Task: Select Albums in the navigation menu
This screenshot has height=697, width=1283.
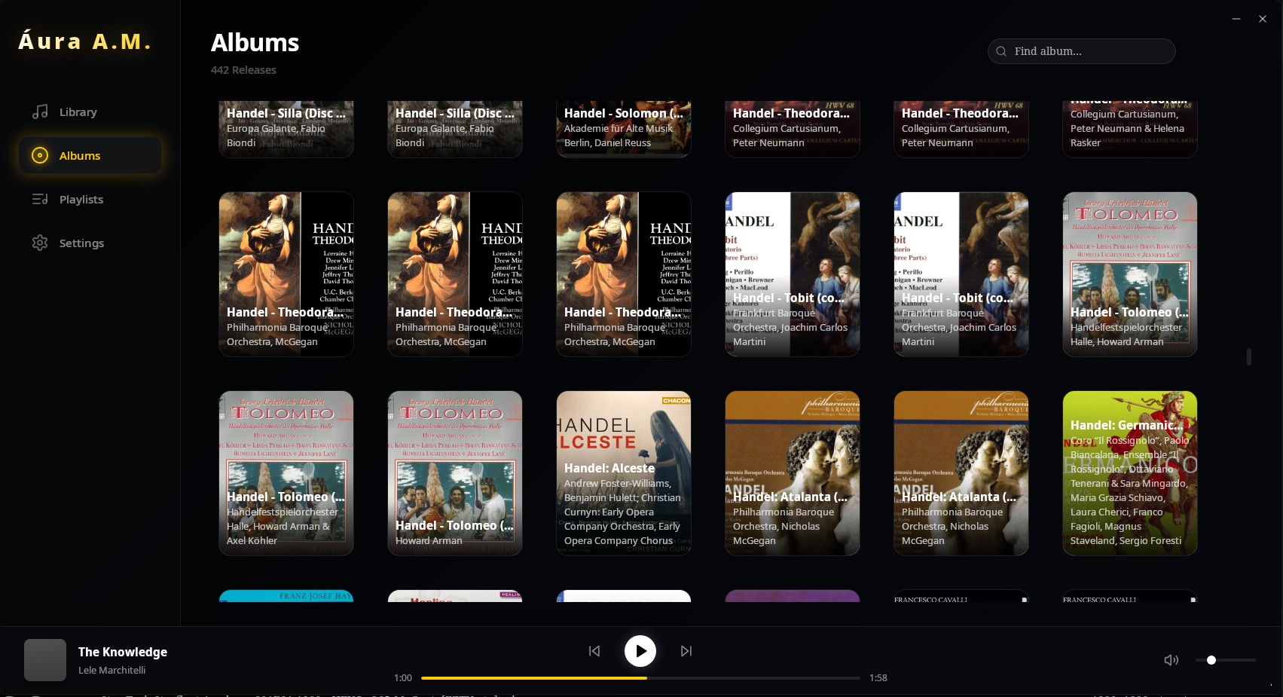Action: pyautogui.click(x=80, y=155)
